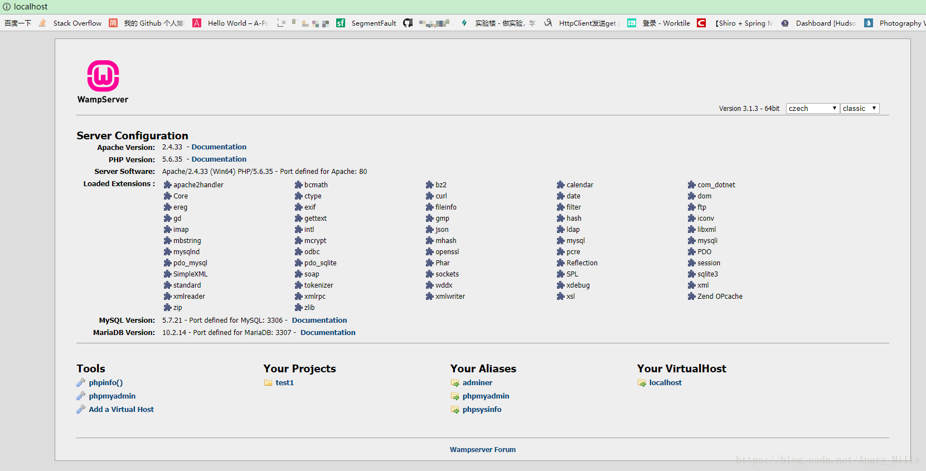The height and width of the screenshot is (471, 926).
Task: Select the tokenizer extension text
Action: click(x=319, y=285)
